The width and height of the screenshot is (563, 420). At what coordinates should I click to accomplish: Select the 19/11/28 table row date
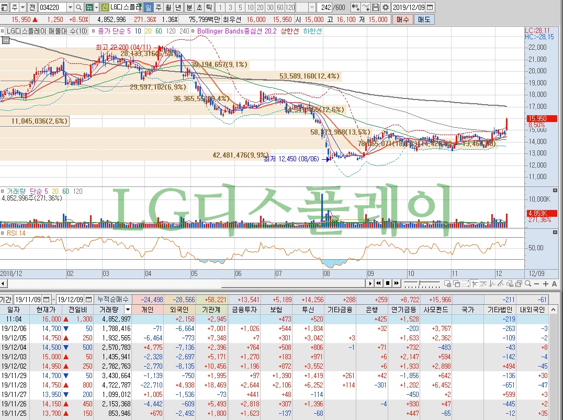pos(14,385)
